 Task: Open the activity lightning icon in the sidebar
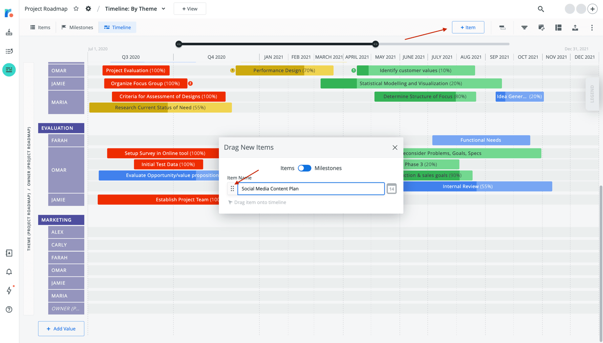9,290
